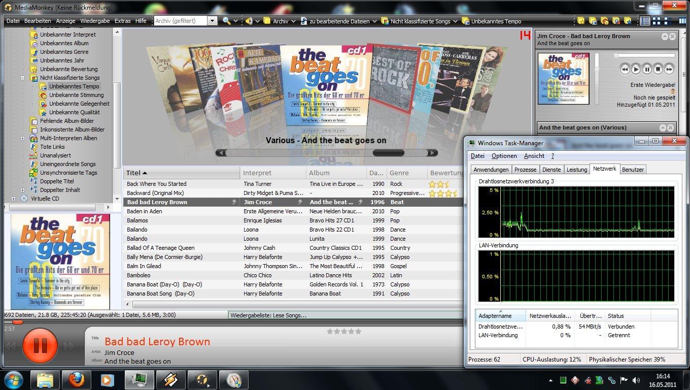
Task: Select Ballad Of A Teenage Queen row
Action: pos(294,248)
